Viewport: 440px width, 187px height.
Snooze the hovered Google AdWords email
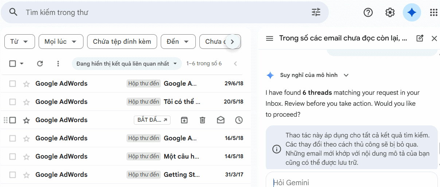coord(239,120)
